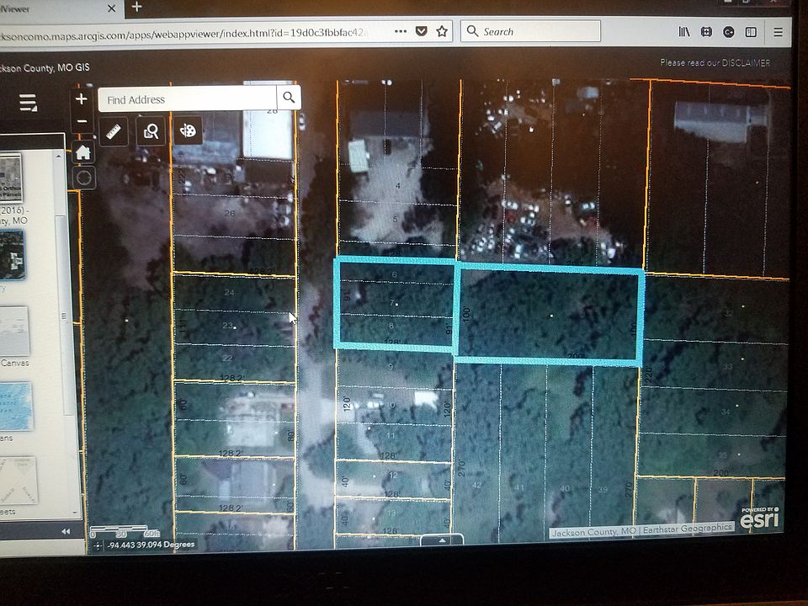Click the My Location circle button

pos(83,178)
